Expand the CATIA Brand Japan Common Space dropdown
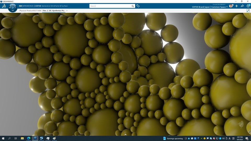Image resolution: width=251 pixels, height=141 pixels. pos(210,7)
